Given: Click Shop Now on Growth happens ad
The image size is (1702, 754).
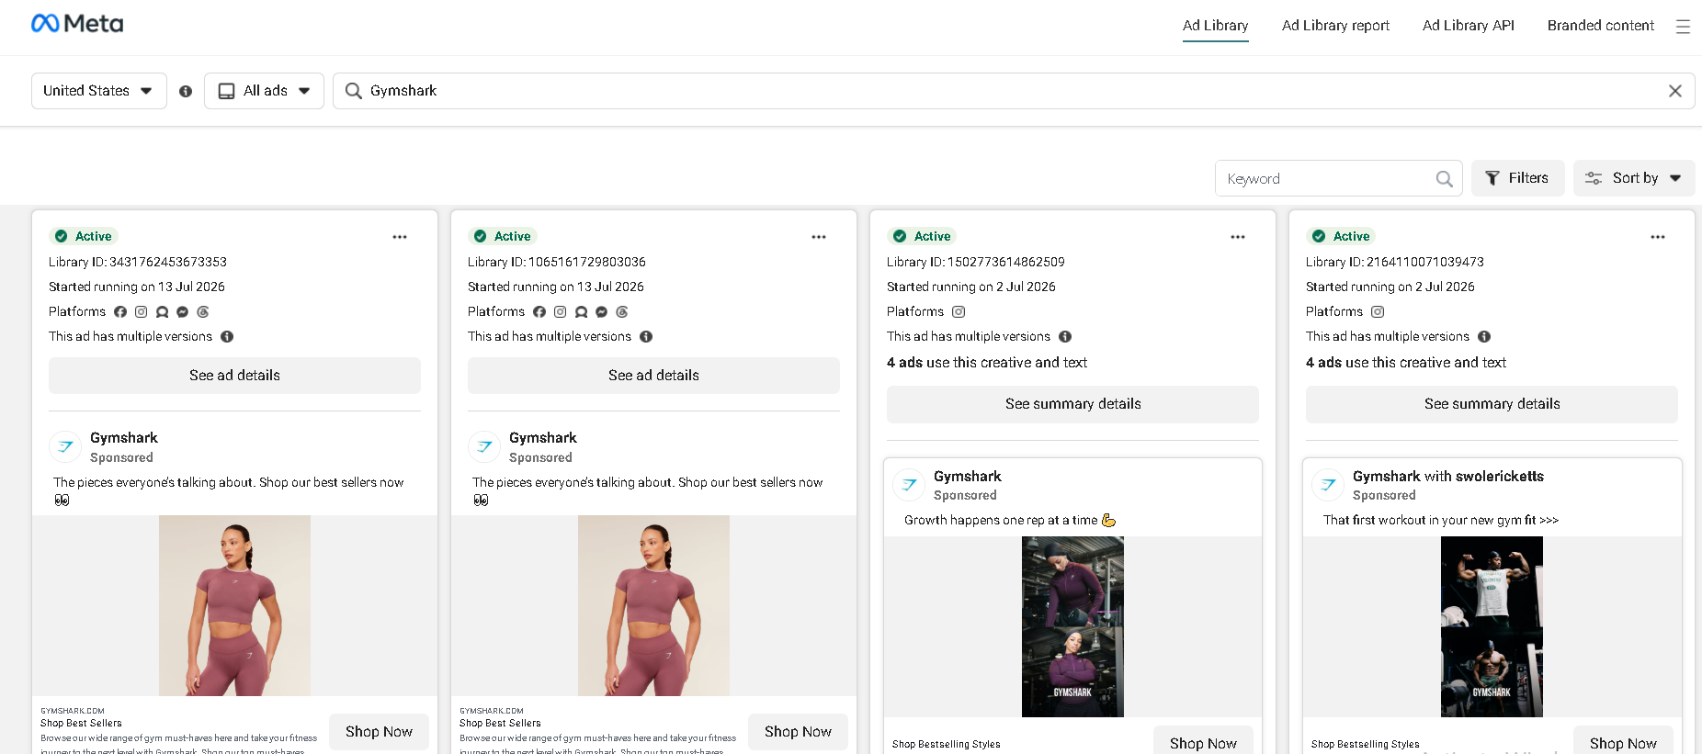Looking at the screenshot, I should click(1203, 742).
